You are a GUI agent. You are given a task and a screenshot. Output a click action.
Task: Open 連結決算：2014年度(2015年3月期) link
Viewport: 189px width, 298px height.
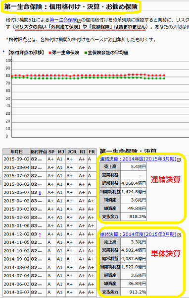tap(138, 159)
